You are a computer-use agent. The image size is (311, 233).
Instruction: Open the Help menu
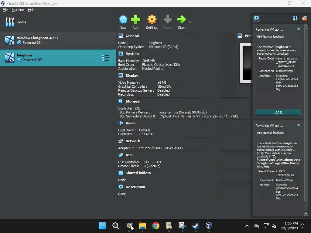click(31, 10)
